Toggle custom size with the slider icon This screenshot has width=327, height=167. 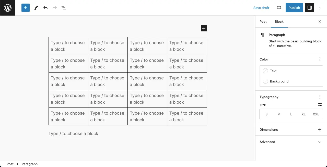point(320,104)
